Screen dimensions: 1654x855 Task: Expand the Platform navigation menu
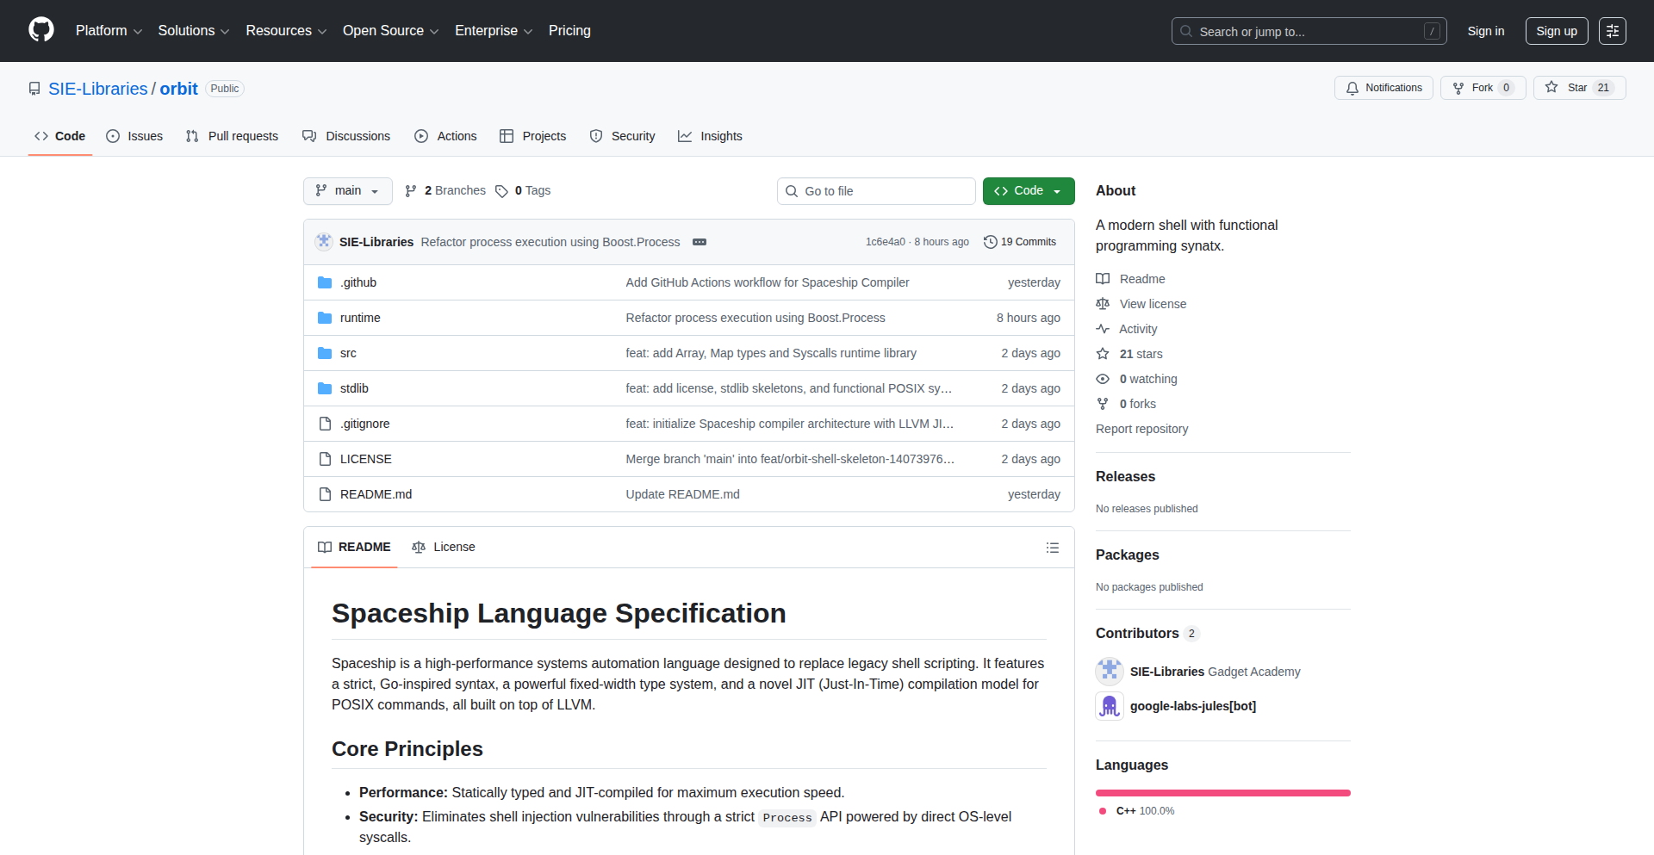click(109, 31)
